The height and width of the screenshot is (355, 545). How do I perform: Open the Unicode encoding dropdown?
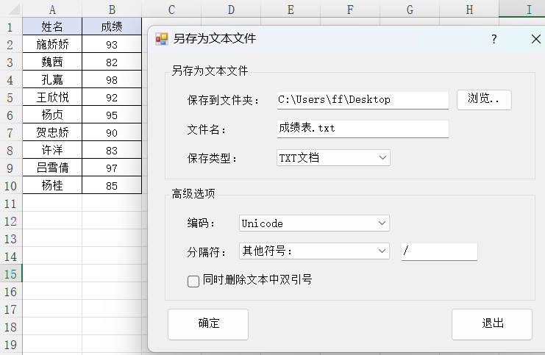point(314,223)
